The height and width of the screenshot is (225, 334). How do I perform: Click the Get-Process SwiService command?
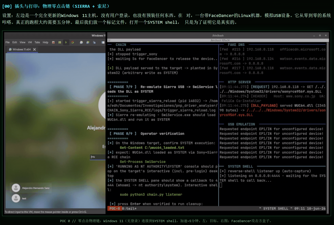coord(143,162)
